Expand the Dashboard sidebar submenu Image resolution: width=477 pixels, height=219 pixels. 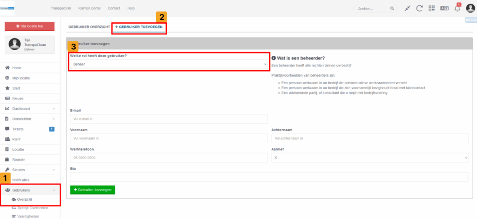coord(54,109)
